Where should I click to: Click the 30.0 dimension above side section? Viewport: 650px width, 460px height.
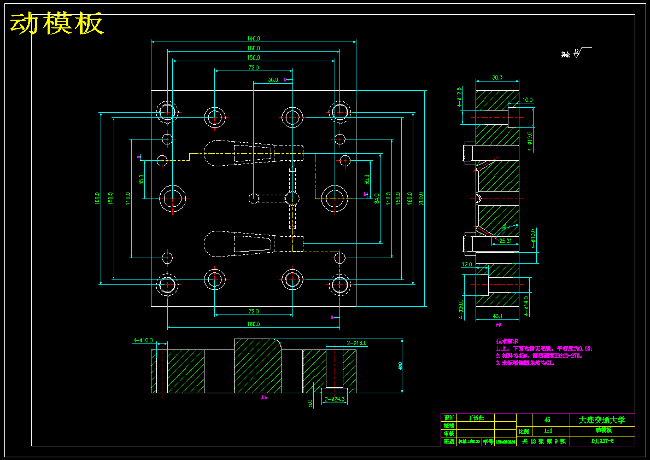pyautogui.click(x=497, y=78)
